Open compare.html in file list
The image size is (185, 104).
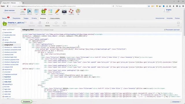8,67
